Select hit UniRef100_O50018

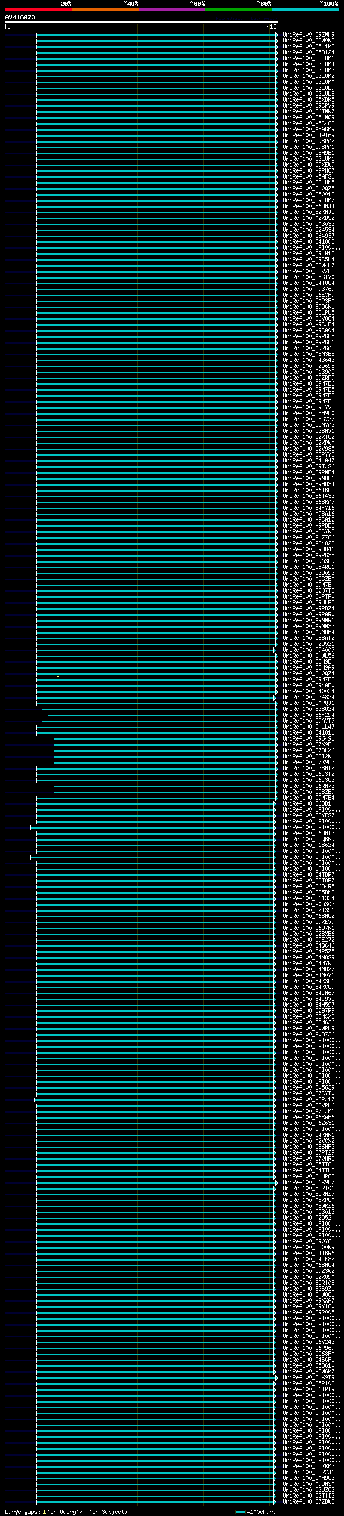[x=309, y=194]
